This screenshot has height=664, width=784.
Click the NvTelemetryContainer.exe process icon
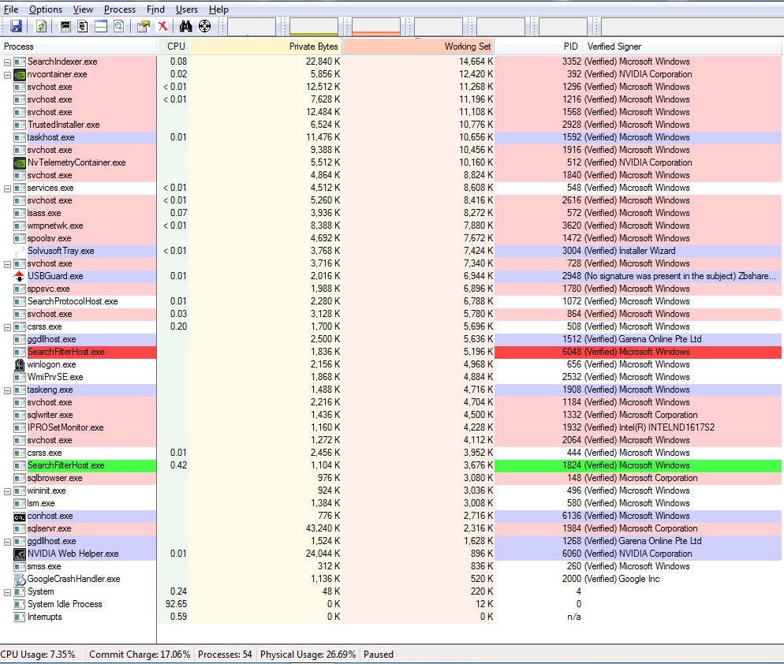tap(20, 163)
